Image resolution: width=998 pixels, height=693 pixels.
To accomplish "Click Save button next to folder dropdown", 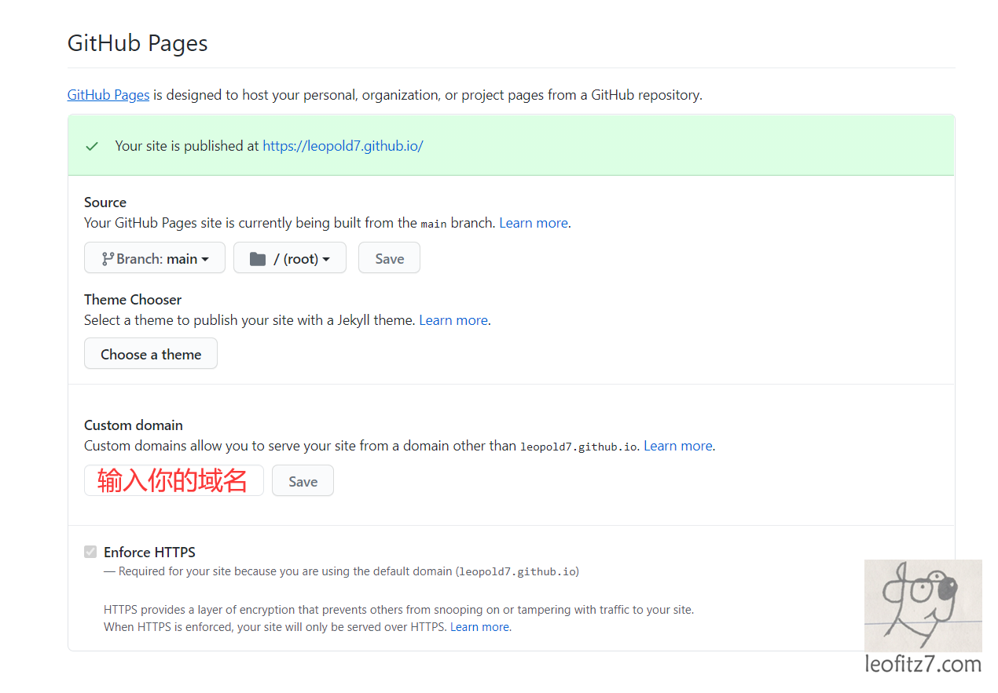I will (x=389, y=258).
